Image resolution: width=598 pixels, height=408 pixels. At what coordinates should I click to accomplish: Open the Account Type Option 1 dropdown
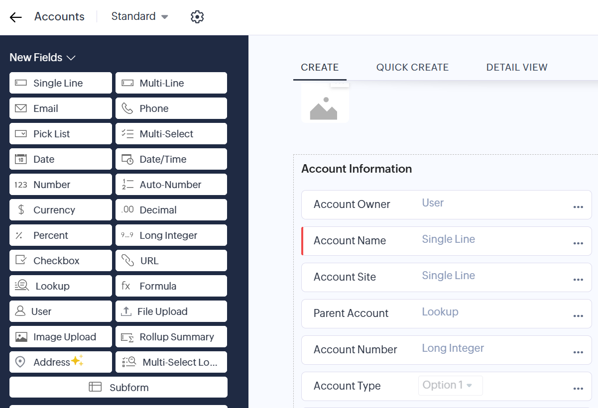[x=450, y=385]
